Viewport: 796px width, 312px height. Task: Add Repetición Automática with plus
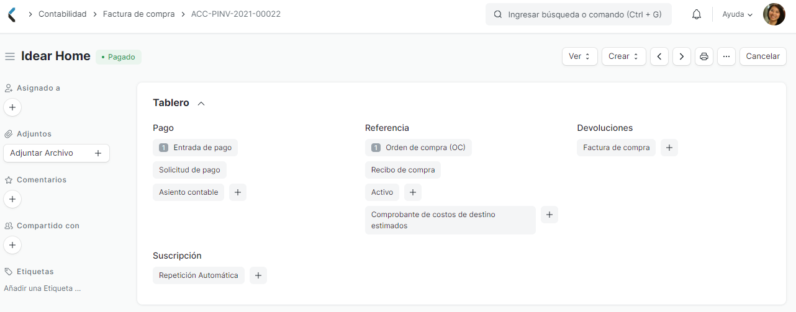pyautogui.click(x=258, y=275)
